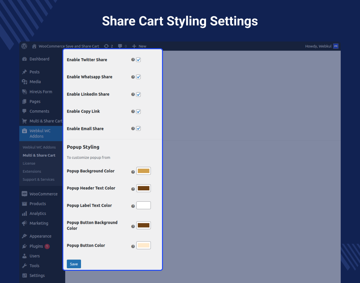Click the Marketing megaphone icon

[24, 223]
